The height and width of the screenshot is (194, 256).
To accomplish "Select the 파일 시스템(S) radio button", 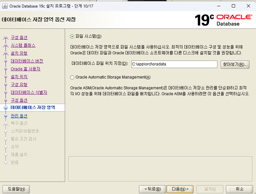I will [72, 36].
